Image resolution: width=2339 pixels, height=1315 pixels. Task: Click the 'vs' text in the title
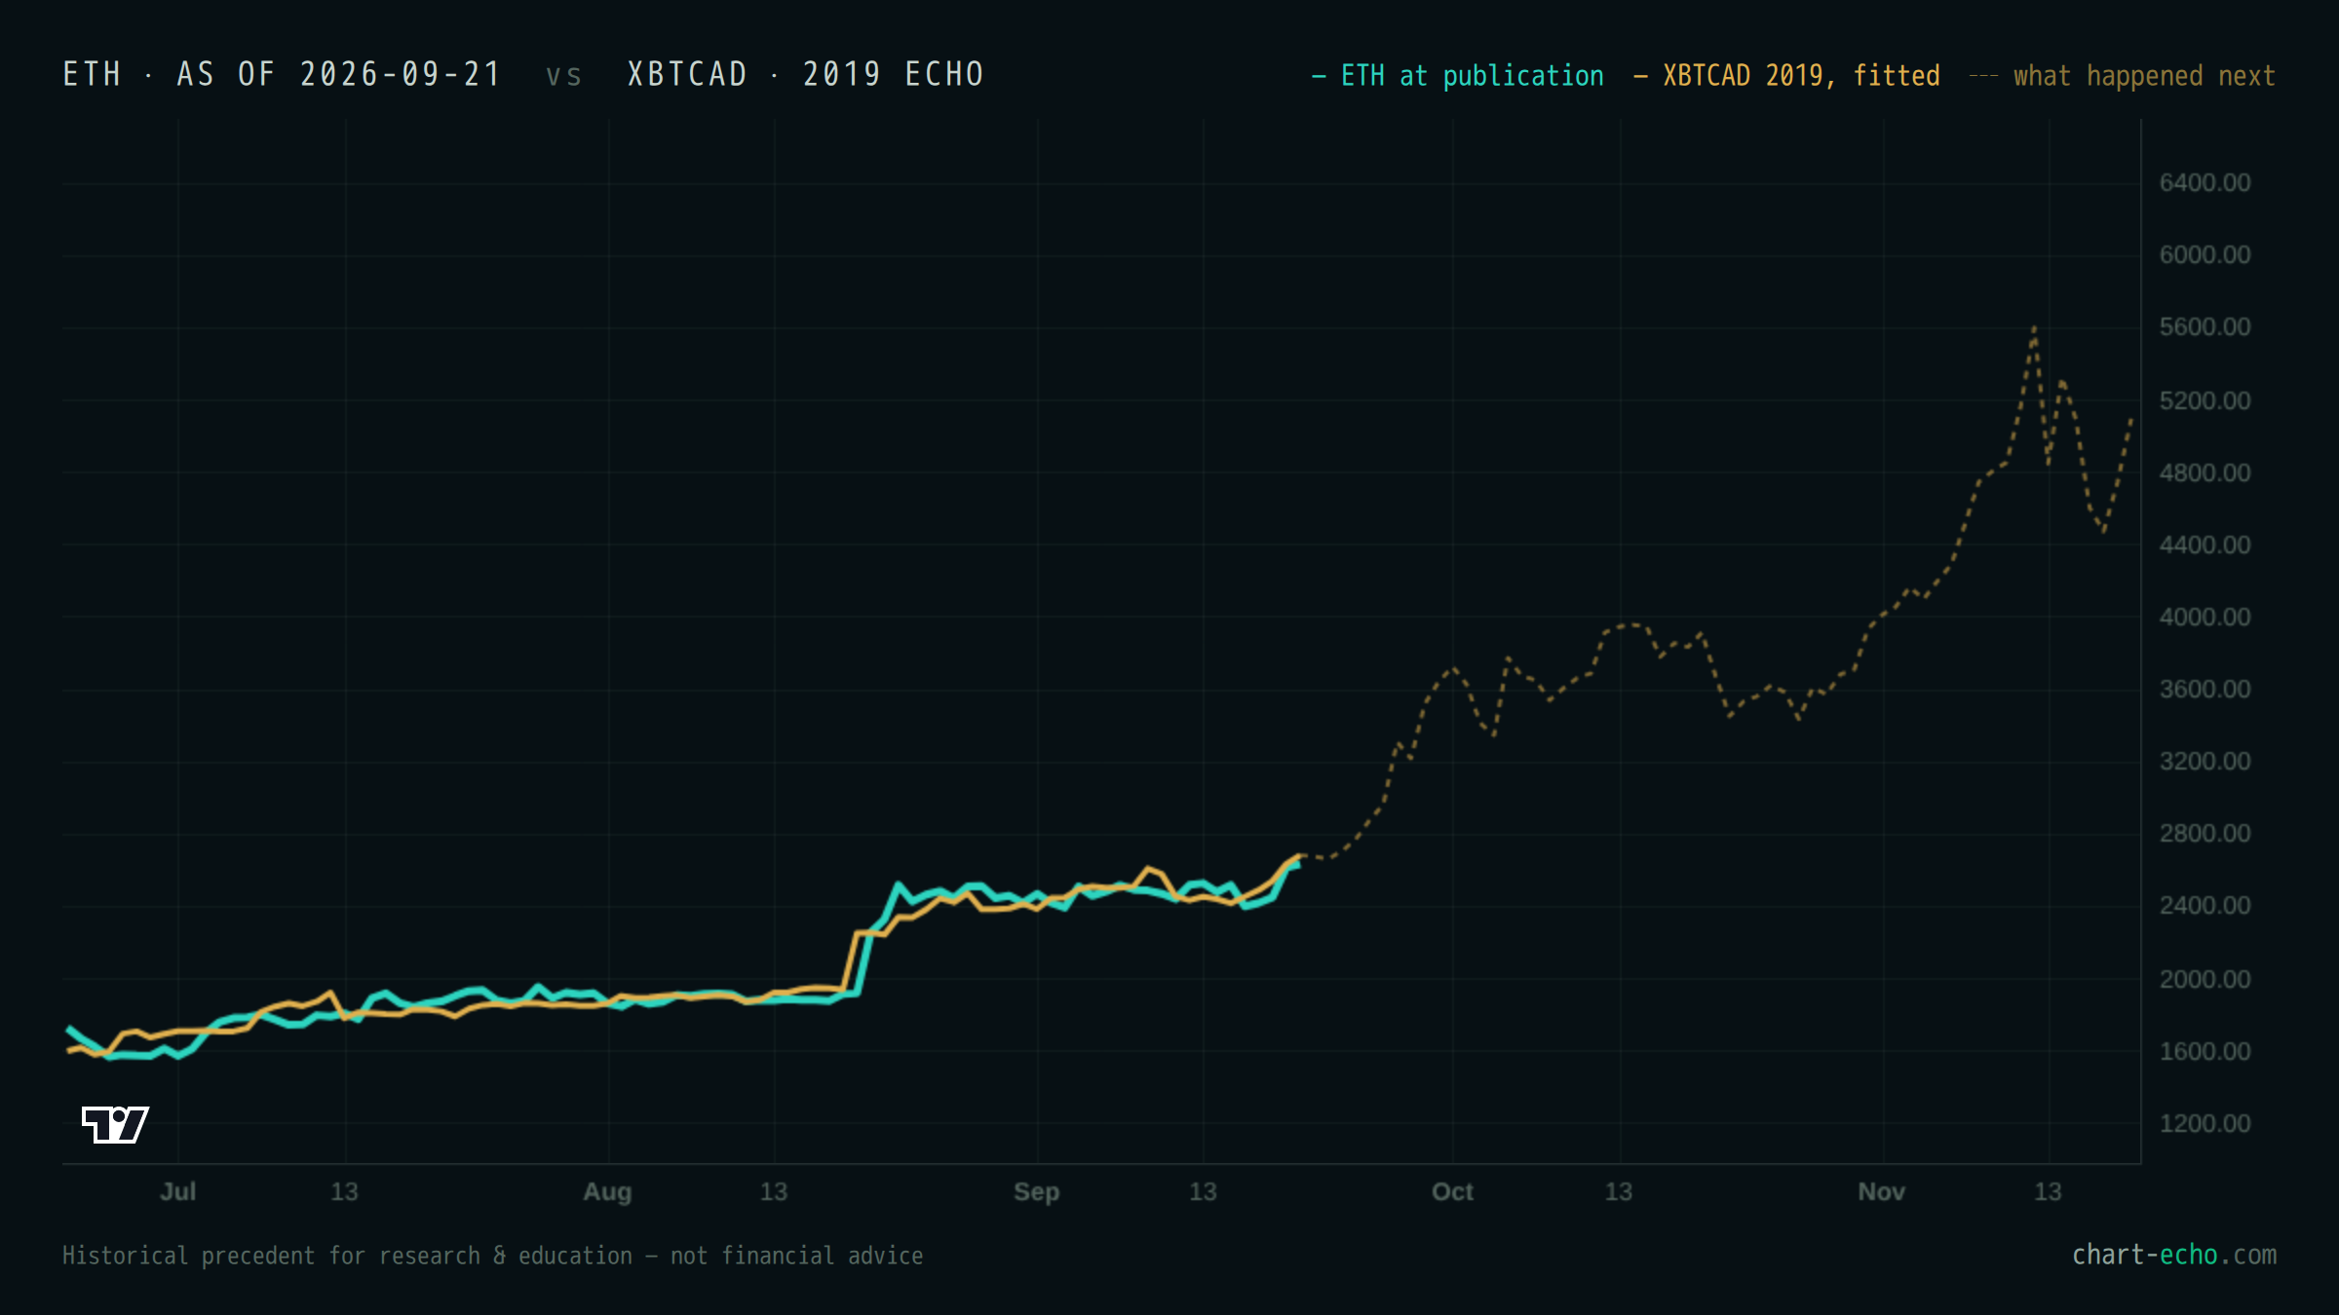563,76
